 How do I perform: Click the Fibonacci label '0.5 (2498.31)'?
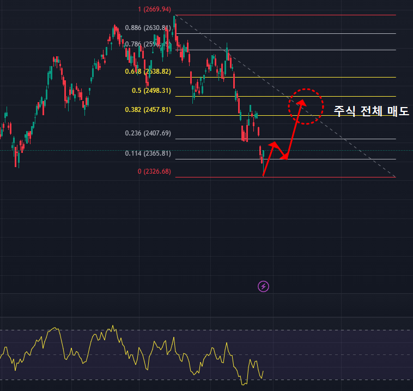(x=151, y=91)
